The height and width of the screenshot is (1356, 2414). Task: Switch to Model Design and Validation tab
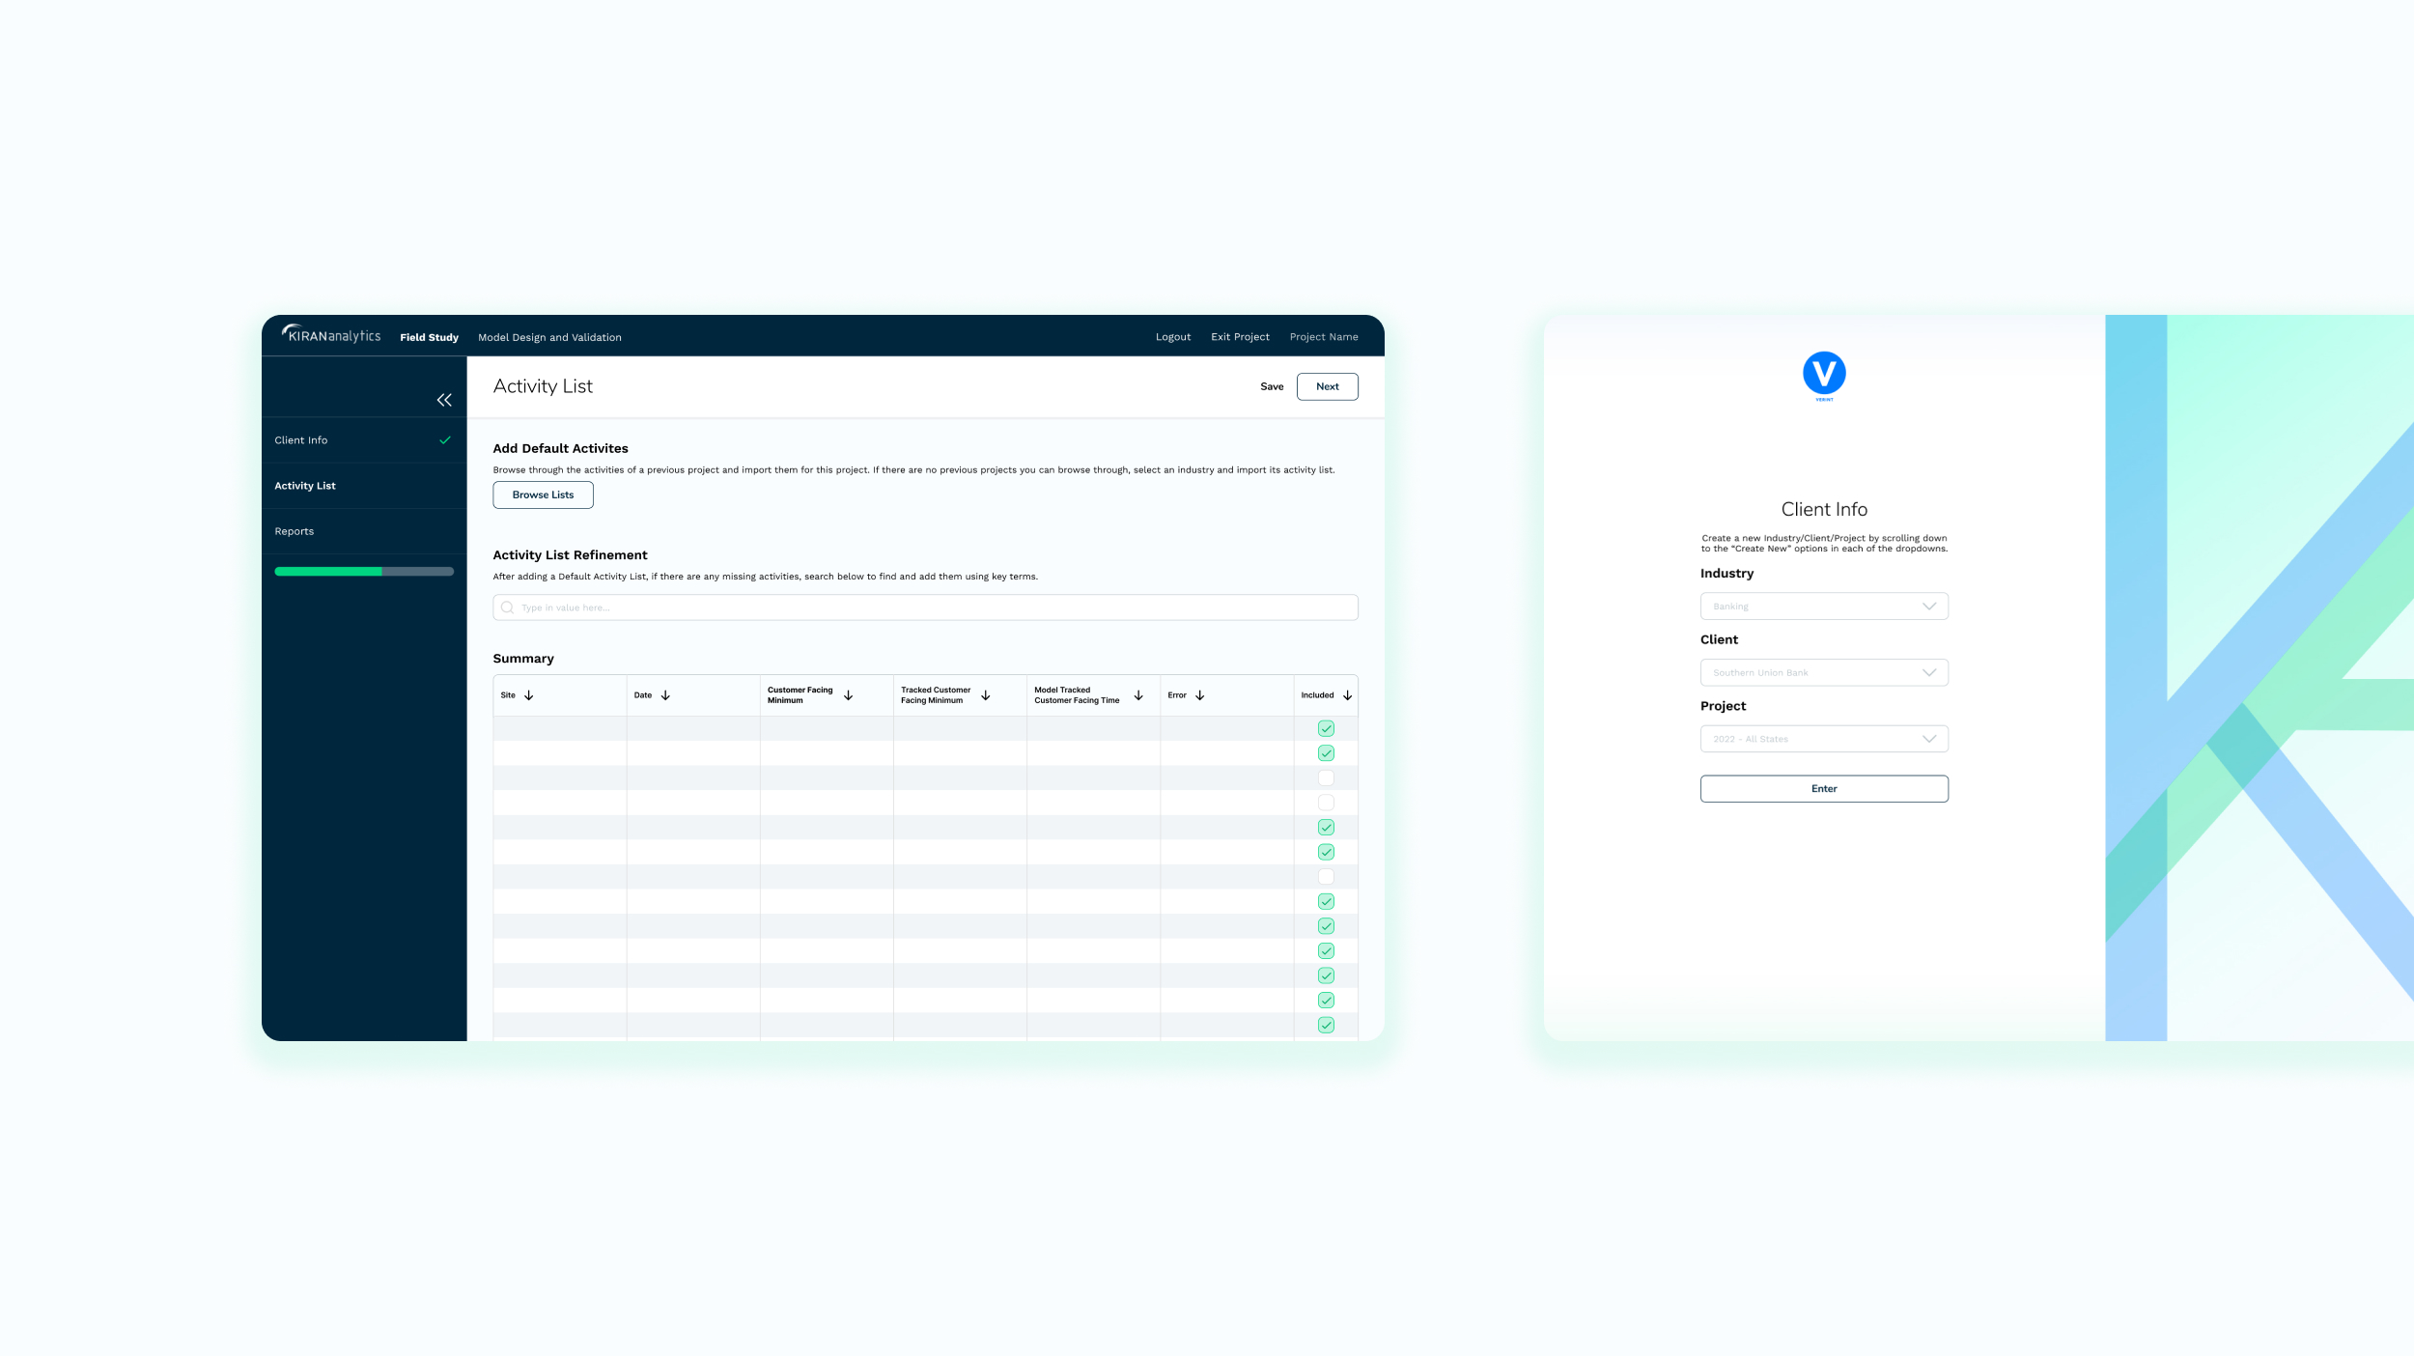pos(549,337)
